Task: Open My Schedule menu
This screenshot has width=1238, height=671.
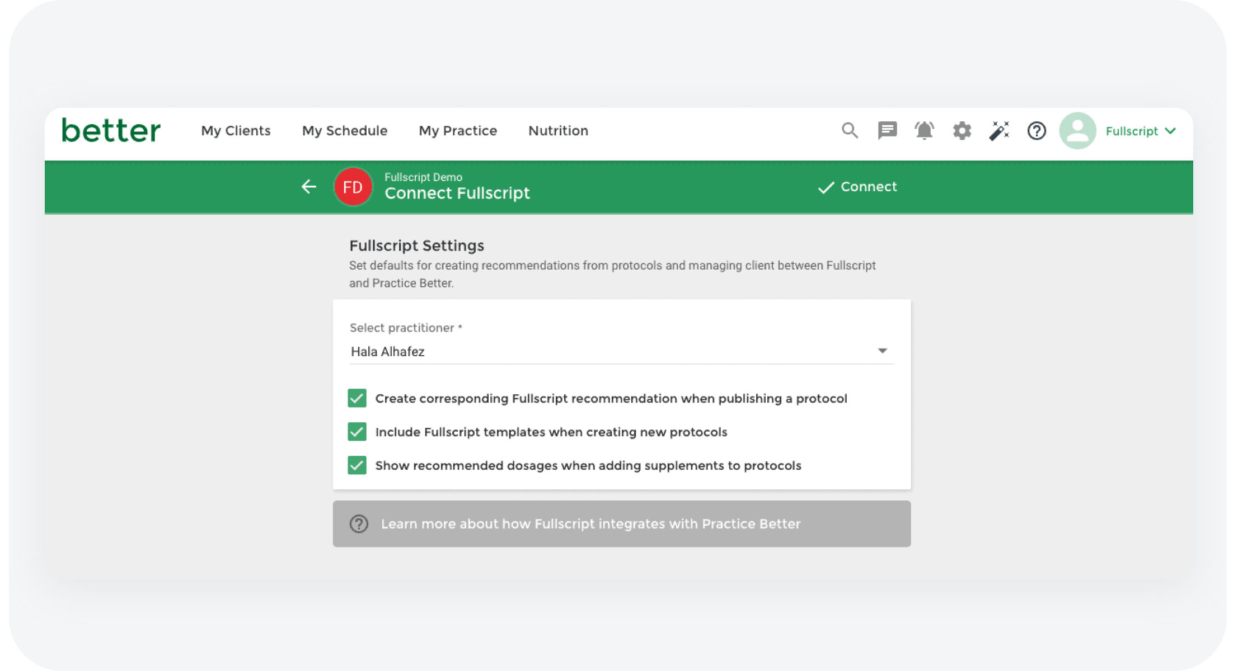Action: 345,131
